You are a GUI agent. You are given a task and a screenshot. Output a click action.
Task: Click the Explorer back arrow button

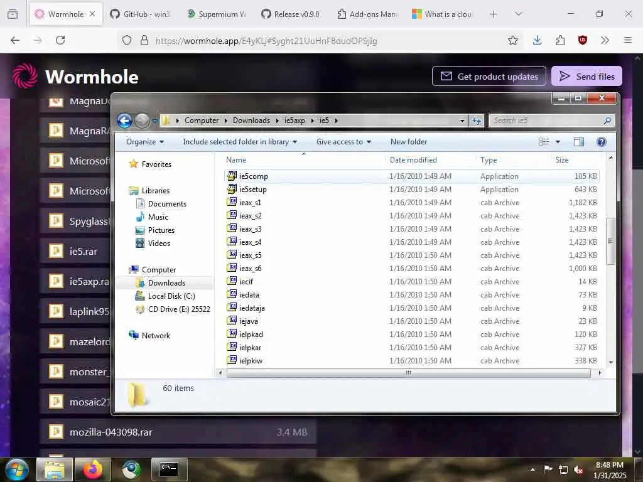point(124,120)
